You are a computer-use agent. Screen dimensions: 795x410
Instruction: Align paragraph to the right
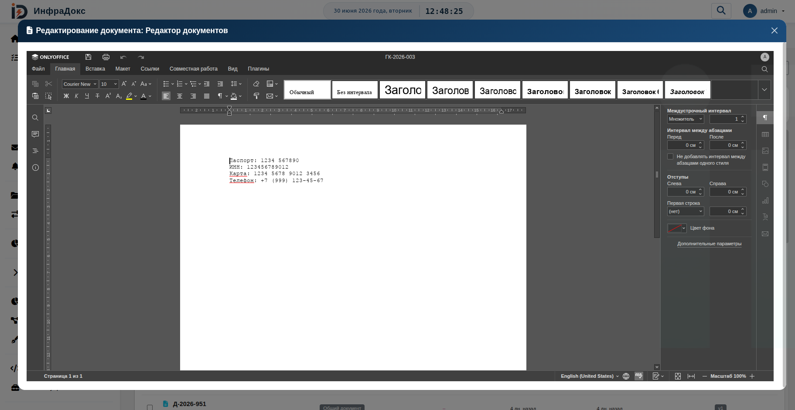click(x=193, y=96)
